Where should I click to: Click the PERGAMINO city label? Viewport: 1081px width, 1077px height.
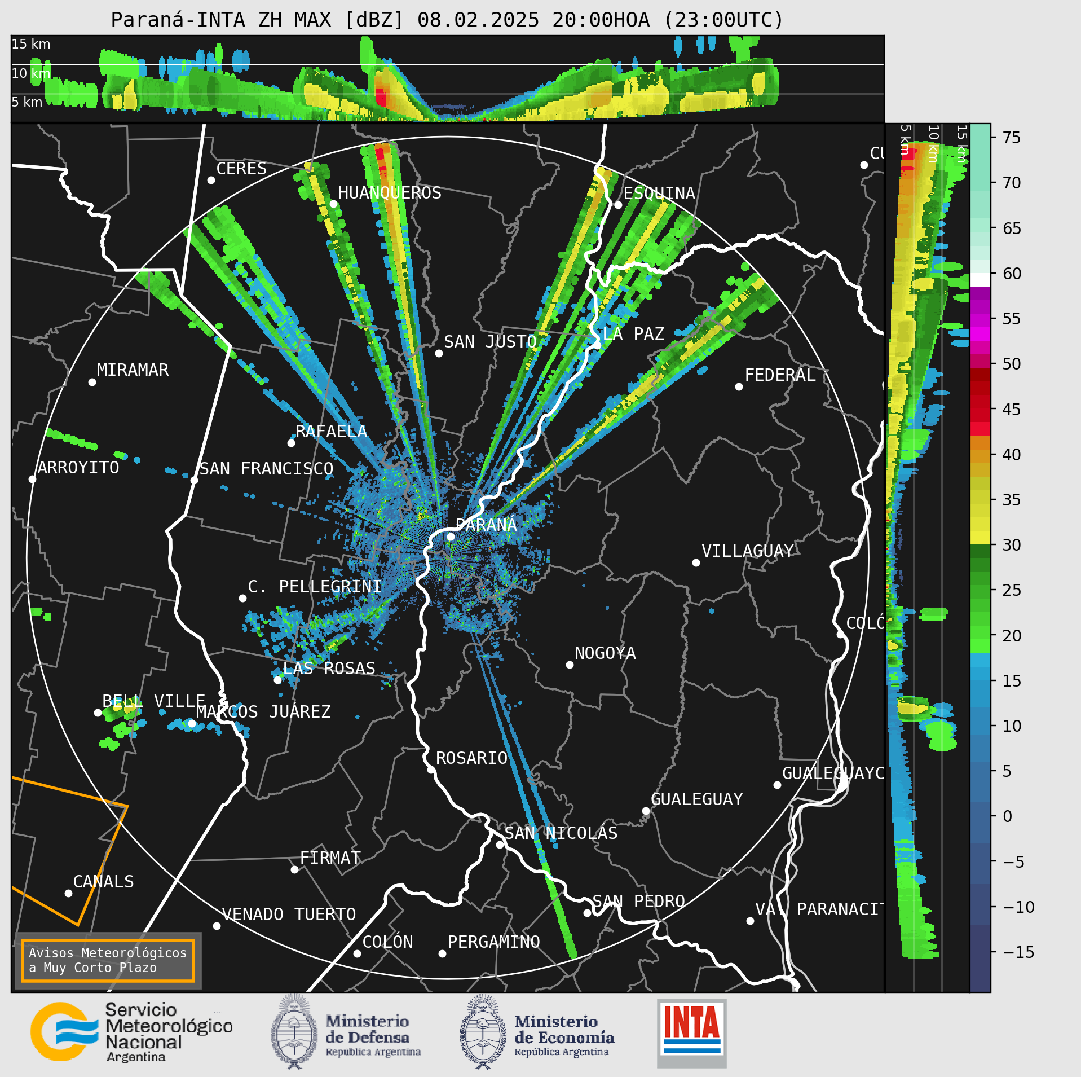493,942
